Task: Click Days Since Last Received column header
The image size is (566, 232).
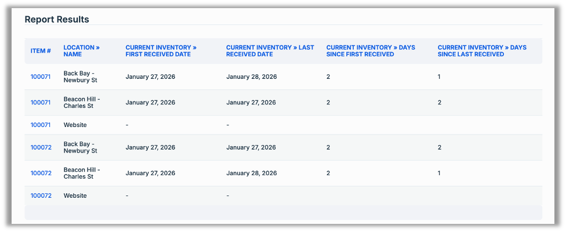Action: pos(482,51)
